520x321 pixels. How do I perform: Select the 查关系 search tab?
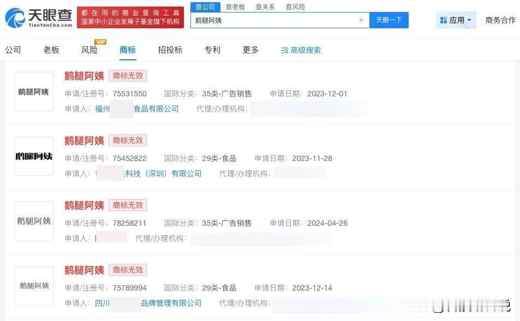click(x=265, y=7)
